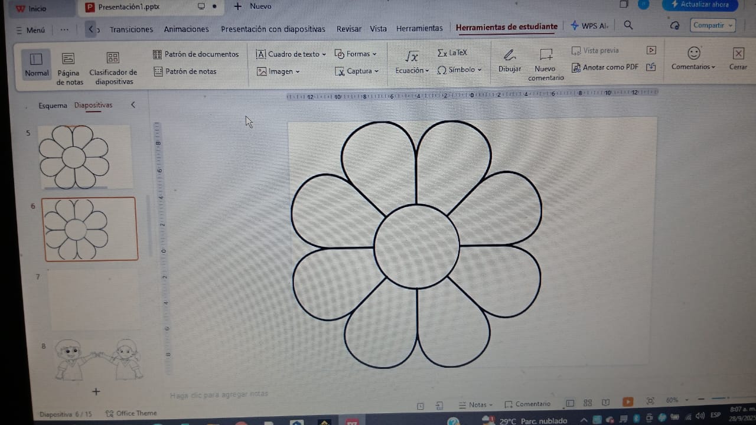Open the Animaciones ribbon tab
The height and width of the screenshot is (425, 756).
[186, 29]
